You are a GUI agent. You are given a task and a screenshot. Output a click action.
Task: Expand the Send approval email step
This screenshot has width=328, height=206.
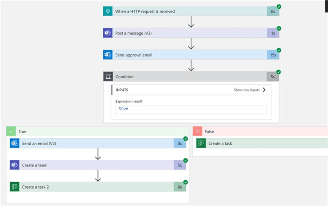(188, 55)
